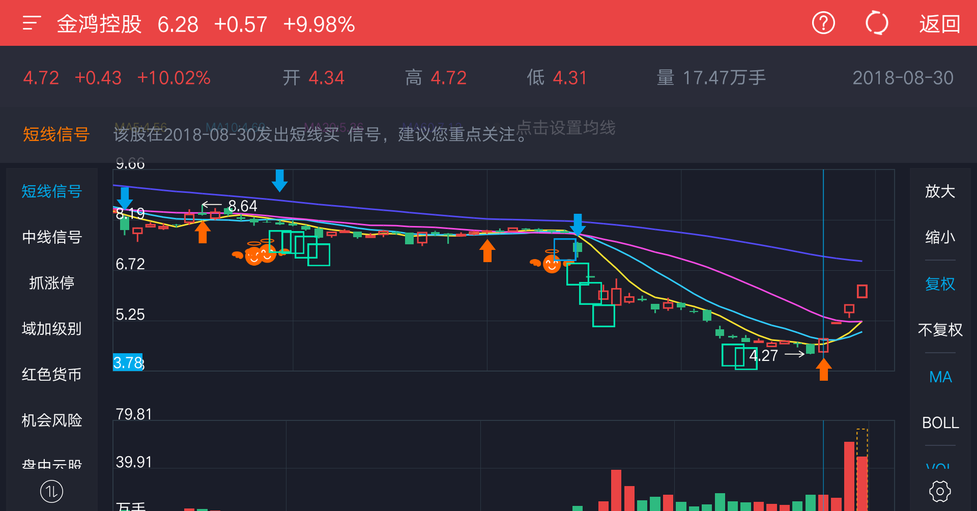This screenshot has width=977, height=511.
Task: Select the 短线信号 sidebar tab
Action: 51,191
